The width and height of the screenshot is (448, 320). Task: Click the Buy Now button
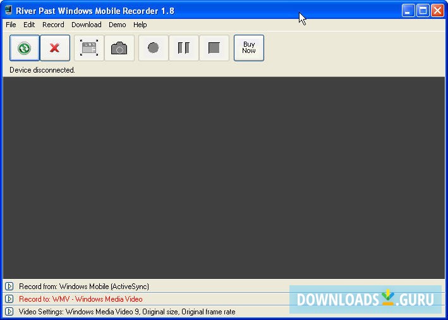pyautogui.click(x=249, y=48)
